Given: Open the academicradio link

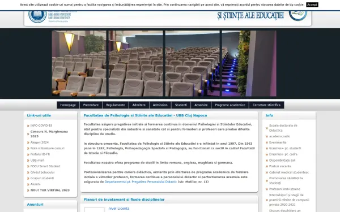Looking at the screenshot, I should [x=279, y=136].
